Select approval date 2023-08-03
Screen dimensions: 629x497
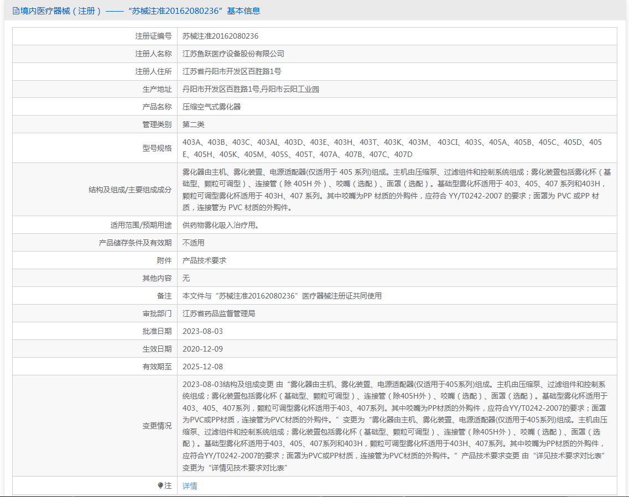coord(202,331)
